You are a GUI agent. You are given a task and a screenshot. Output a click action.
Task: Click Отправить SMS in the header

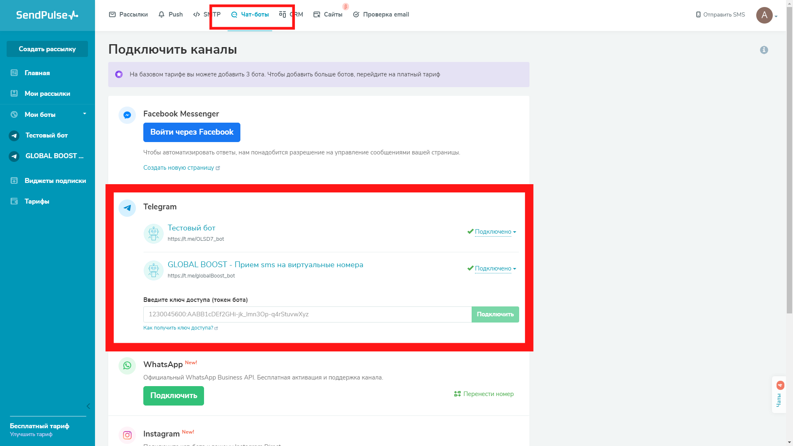[x=720, y=14]
